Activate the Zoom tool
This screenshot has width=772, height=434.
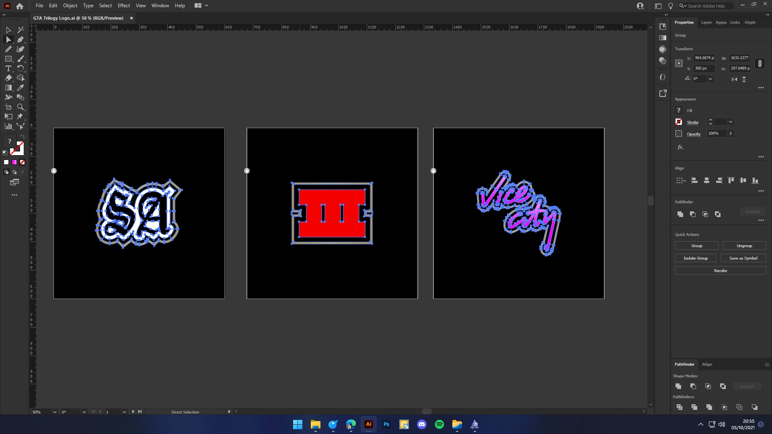coord(21,107)
